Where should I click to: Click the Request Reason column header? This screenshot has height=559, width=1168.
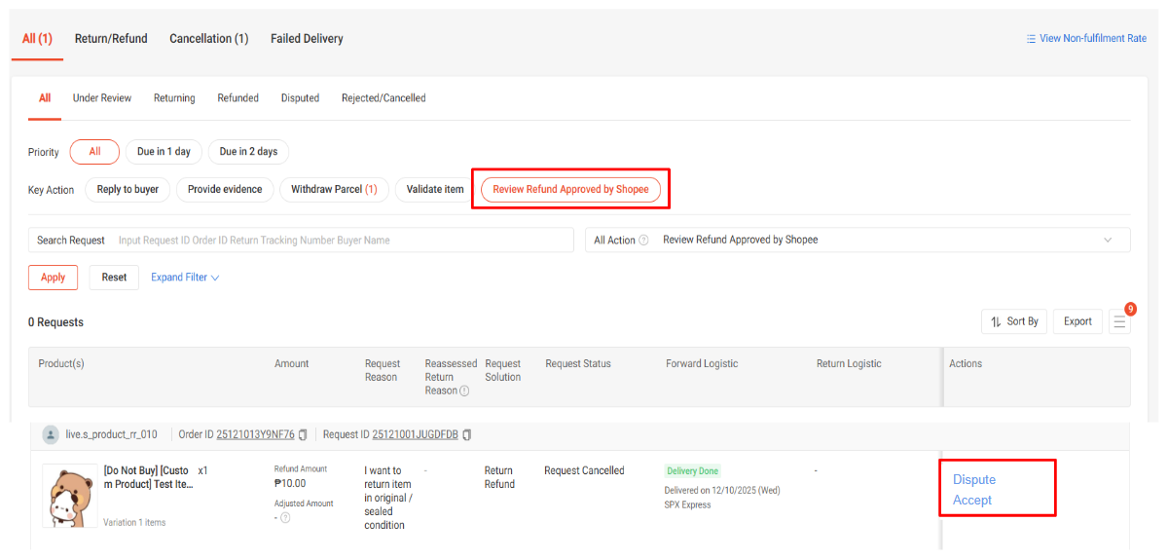[x=382, y=370]
